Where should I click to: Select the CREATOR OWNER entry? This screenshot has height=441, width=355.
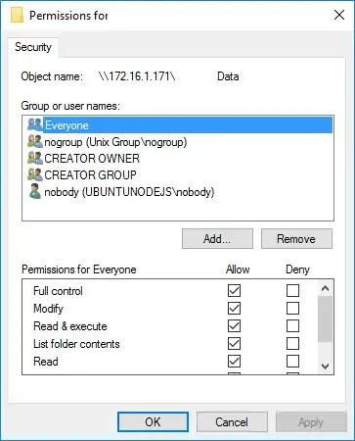tap(92, 159)
